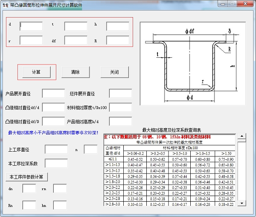Click the 凸缘相对直径df/d field
The image size is (256, 217).
pyautogui.click(x=53, y=107)
